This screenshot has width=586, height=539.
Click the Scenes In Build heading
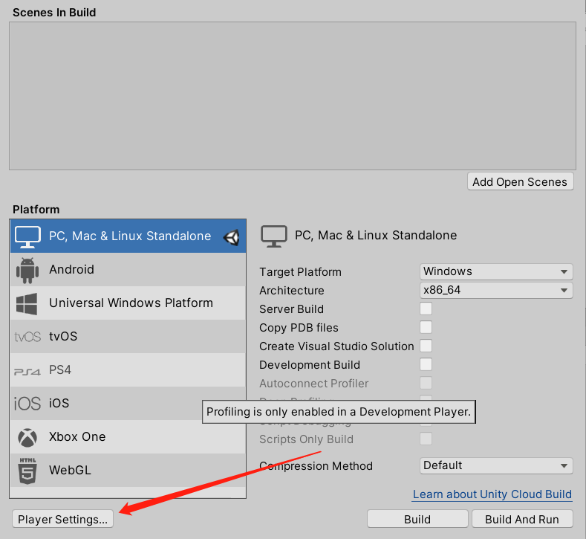(x=54, y=13)
